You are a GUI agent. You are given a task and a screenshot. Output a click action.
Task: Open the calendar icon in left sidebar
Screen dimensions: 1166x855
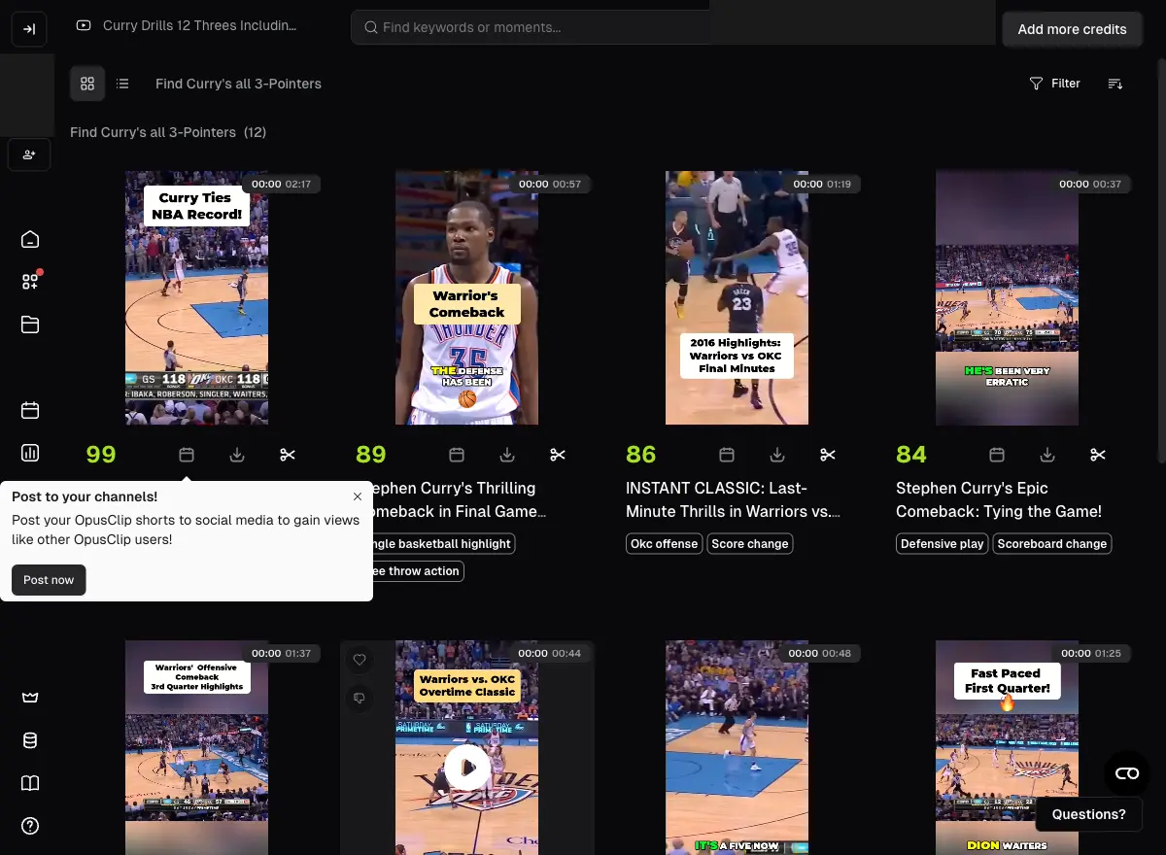[30, 410]
